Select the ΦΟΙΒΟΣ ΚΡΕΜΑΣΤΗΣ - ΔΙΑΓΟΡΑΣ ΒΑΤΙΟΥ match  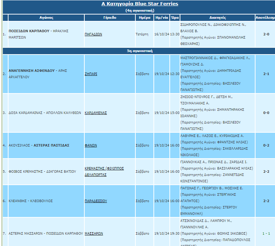tap(42, 171)
